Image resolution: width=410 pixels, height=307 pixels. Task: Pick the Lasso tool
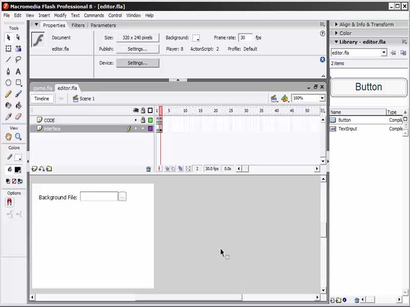[x=18, y=60]
